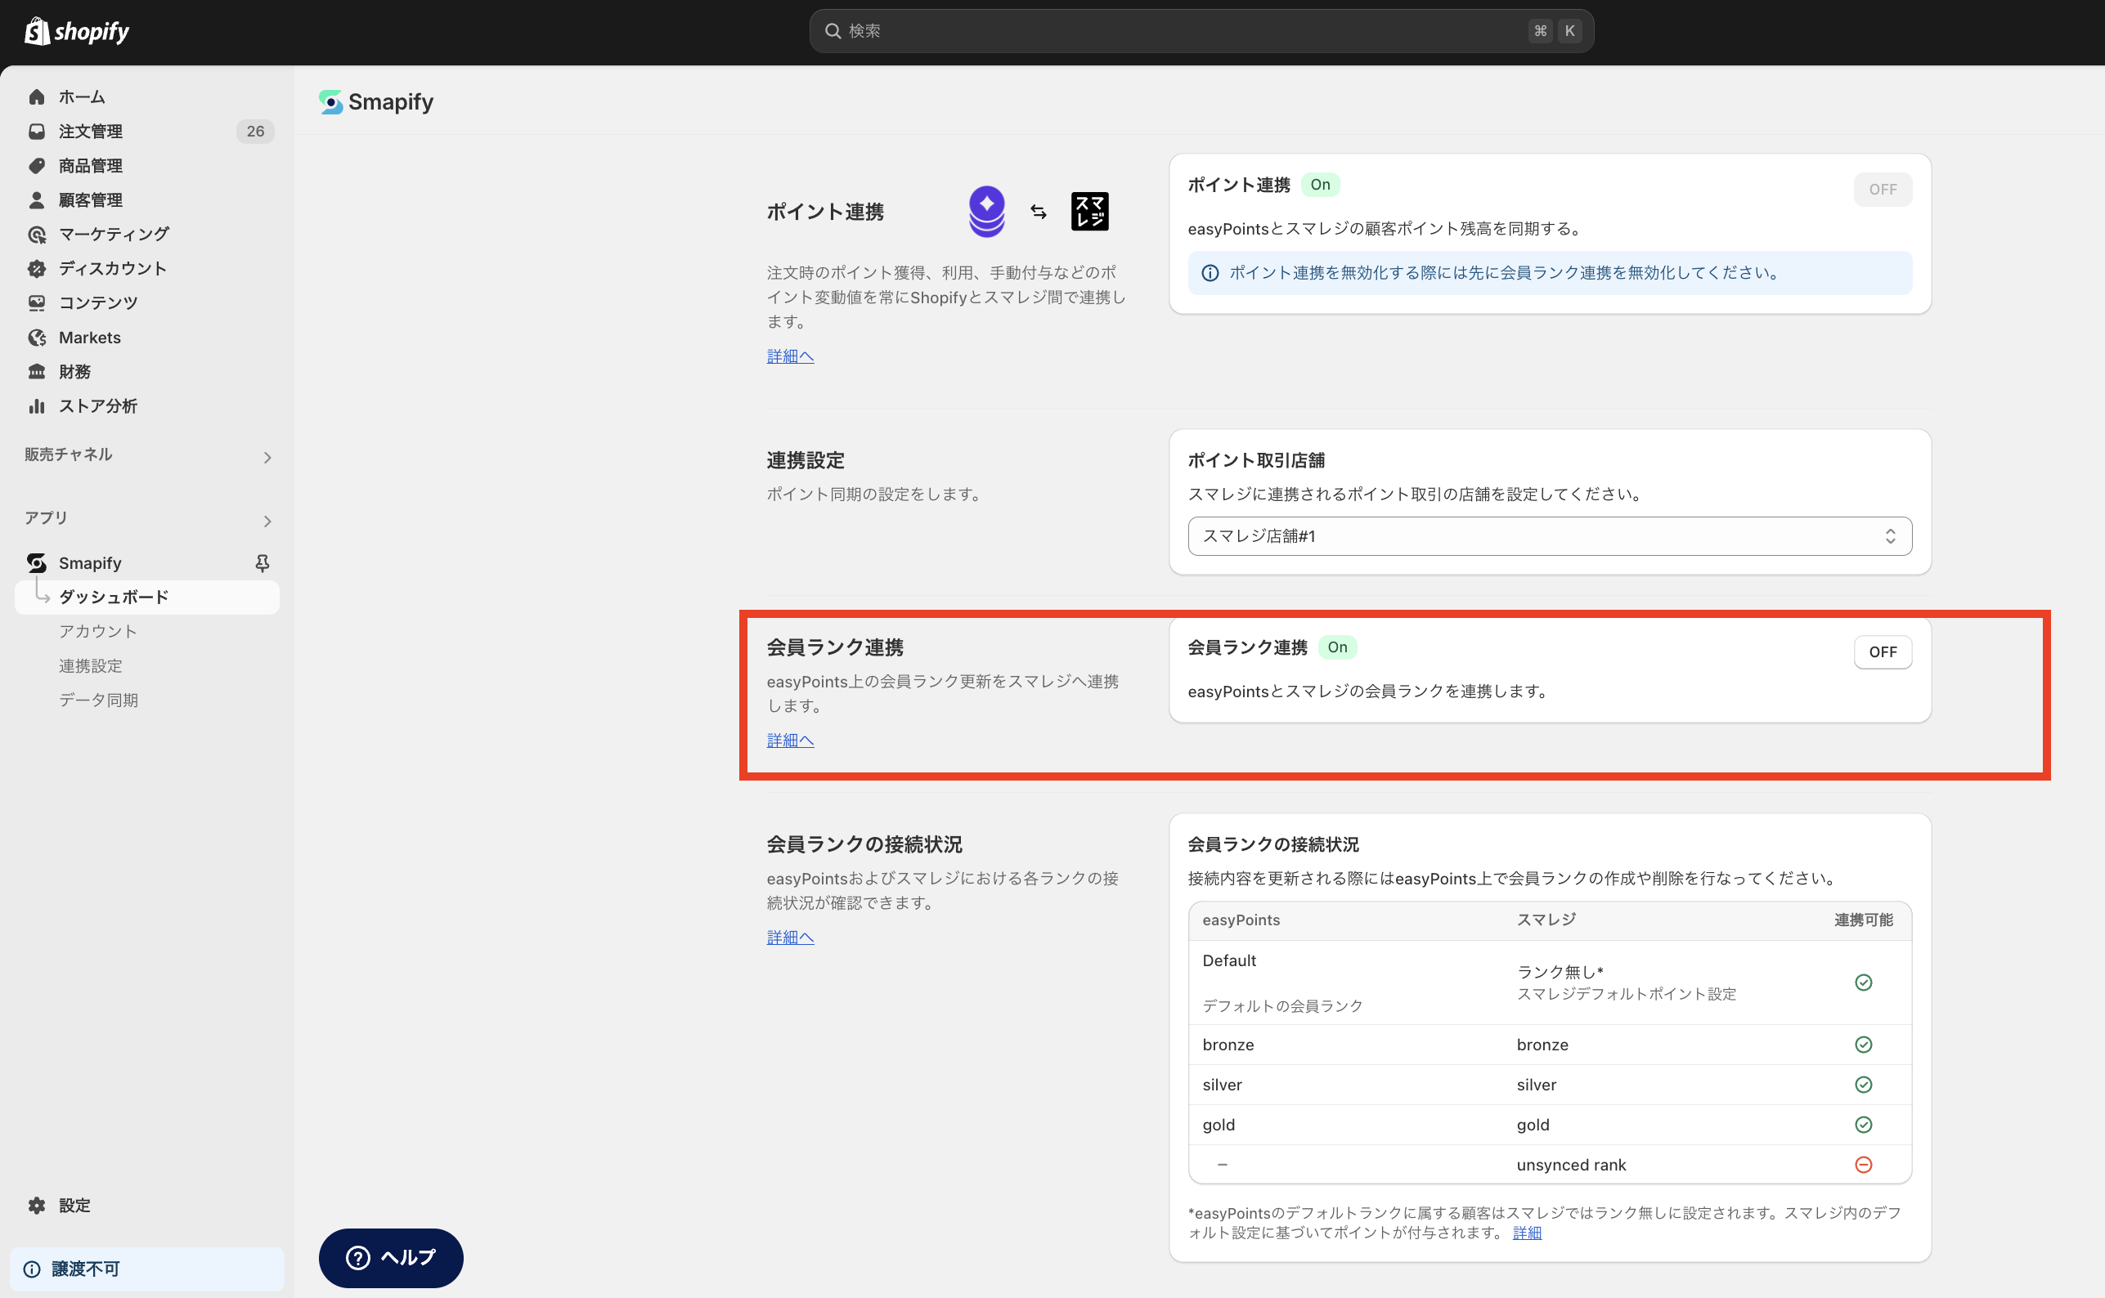Click the green check in the Default row

[x=1863, y=983]
